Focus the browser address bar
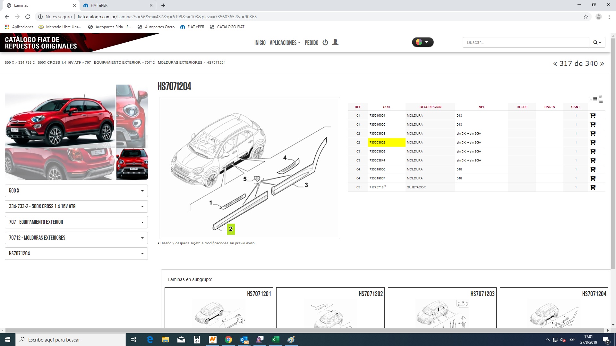Screen dimensions: 616x346 pyautogui.click(x=308, y=17)
